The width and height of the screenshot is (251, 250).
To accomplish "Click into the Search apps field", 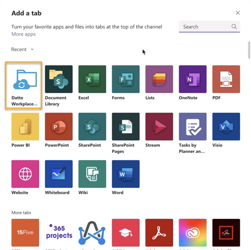I will click(205, 27).
